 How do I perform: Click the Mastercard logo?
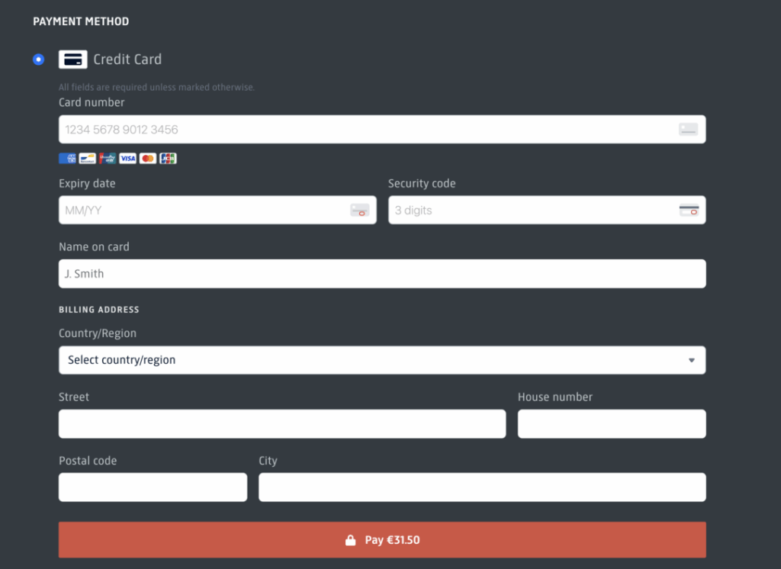tap(148, 159)
